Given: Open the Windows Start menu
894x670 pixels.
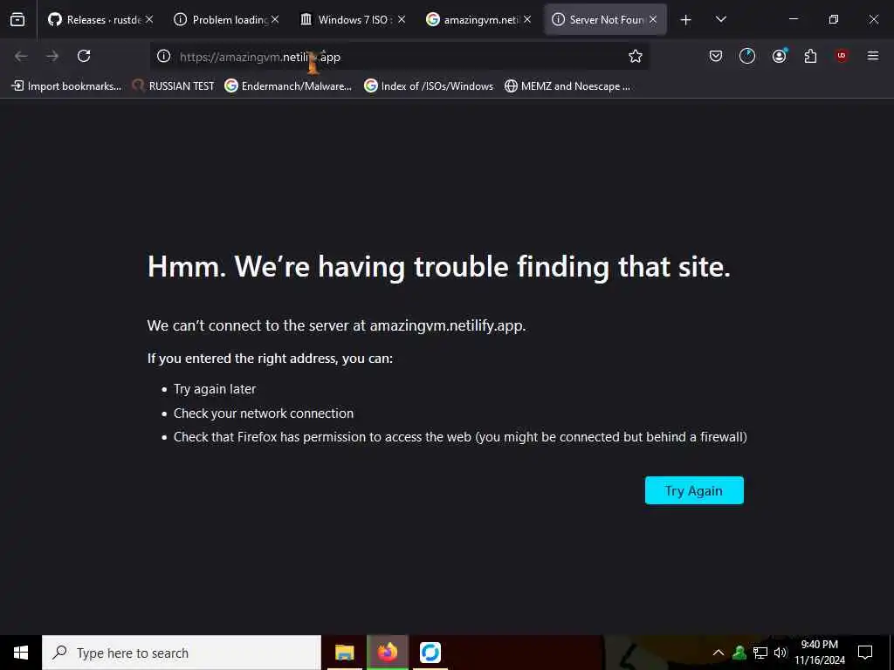Looking at the screenshot, I should pyautogui.click(x=21, y=653).
